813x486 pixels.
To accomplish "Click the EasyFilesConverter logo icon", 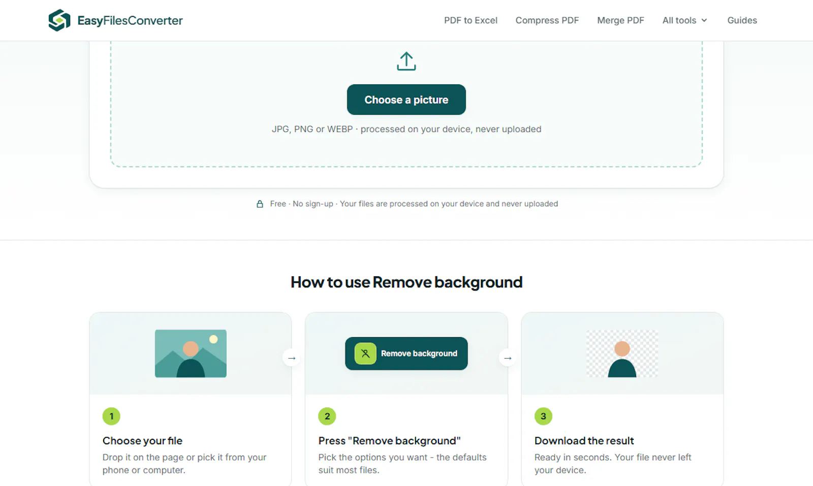I will [x=59, y=20].
